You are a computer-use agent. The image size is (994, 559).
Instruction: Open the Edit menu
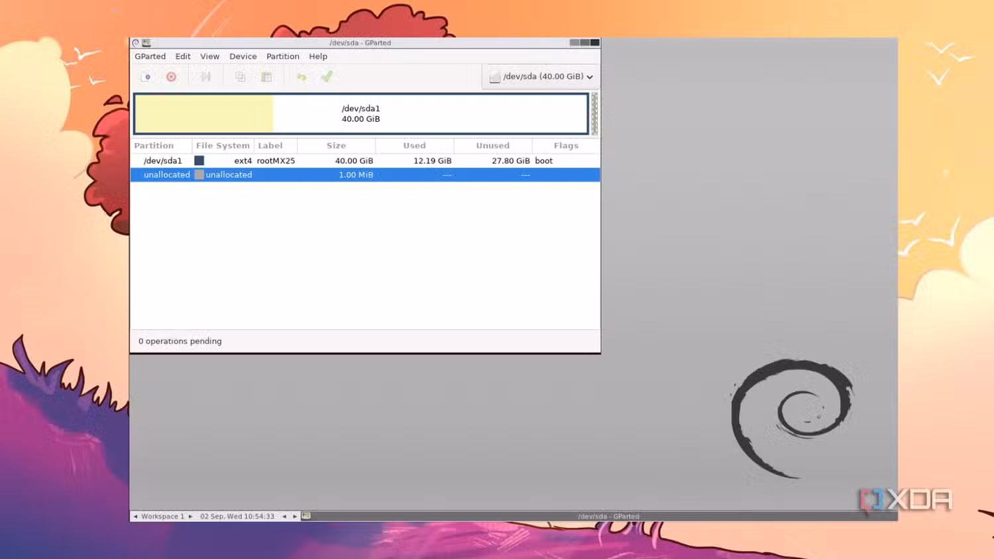[x=183, y=56]
